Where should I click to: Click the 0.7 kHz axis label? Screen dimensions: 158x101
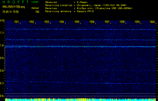(2, 83)
